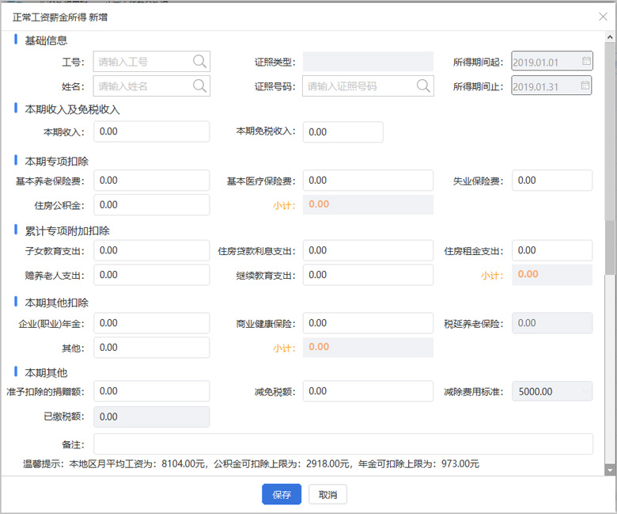Select the 本期免税收入 input box
Viewport: 617px width, 514px height.
click(343, 132)
